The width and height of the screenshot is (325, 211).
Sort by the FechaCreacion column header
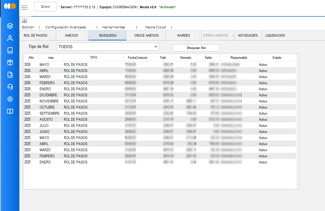coord(138,58)
